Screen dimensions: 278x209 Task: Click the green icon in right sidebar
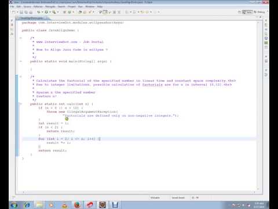[x=266, y=43]
